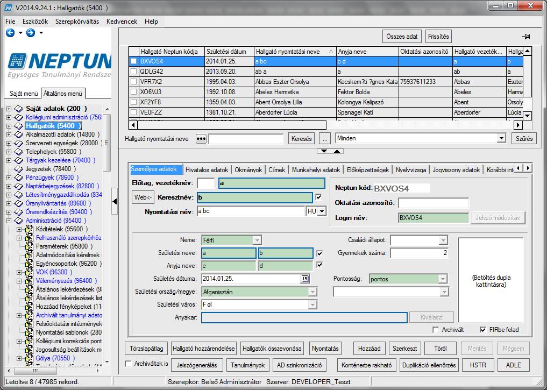Click the menu tree's vertical scrollbar thumb

coord(106,143)
